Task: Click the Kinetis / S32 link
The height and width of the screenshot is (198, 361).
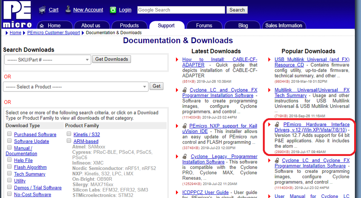Action: pyautogui.click(x=87, y=134)
